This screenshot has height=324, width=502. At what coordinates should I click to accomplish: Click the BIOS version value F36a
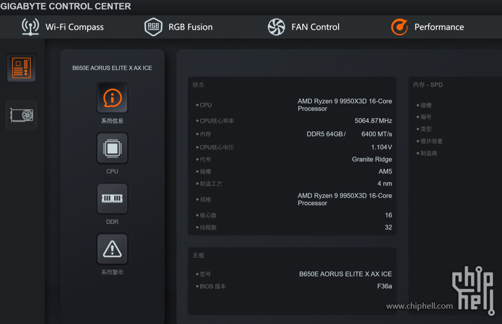pyautogui.click(x=385, y=286)
